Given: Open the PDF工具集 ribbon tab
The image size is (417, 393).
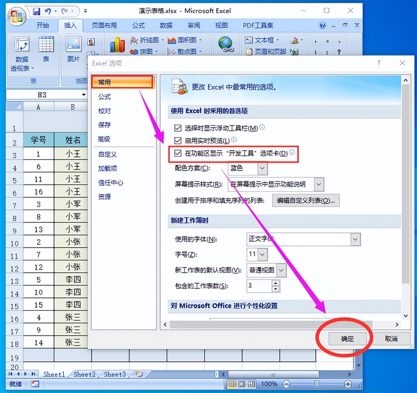Looking at the screenshot, I should click(258, 25).
